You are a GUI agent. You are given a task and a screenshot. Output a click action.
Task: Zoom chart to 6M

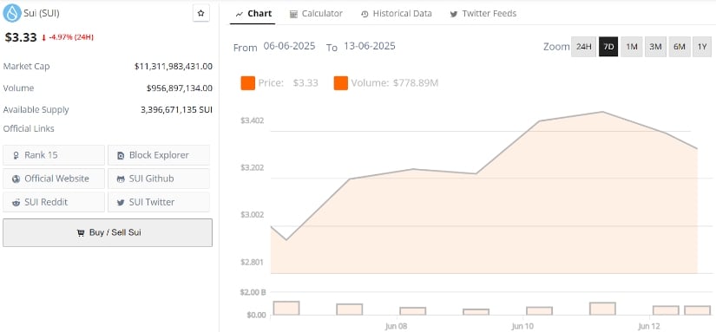680,47
